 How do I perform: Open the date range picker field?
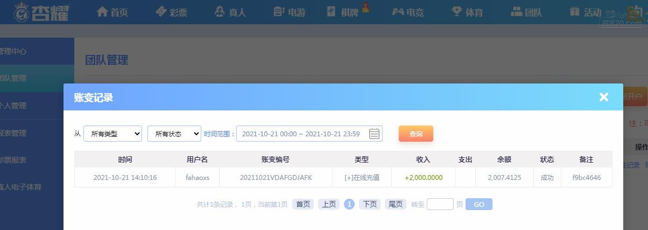309,134
